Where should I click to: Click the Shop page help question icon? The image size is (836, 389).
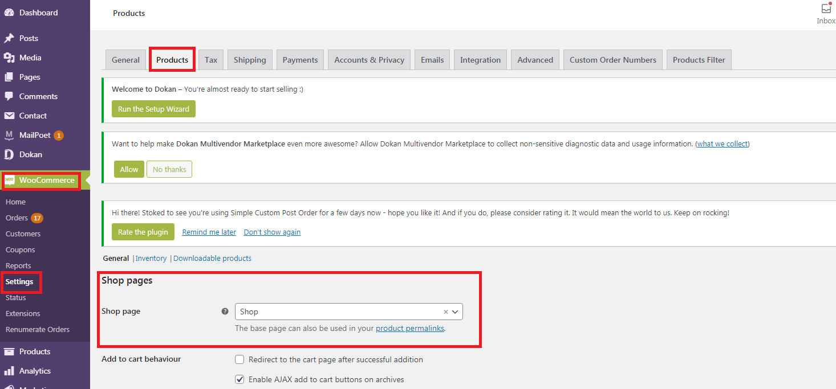225,312
